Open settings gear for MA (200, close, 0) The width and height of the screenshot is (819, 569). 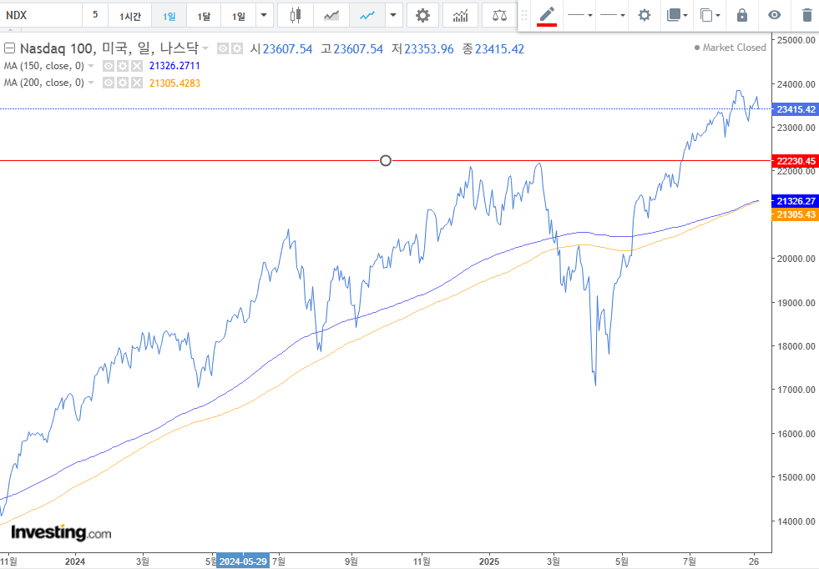122,83
